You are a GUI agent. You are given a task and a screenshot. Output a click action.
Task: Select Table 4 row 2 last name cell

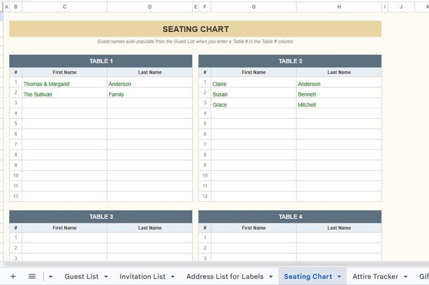point(339,248)
